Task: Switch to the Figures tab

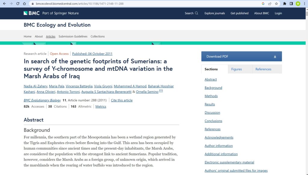Action: [236, 69]
